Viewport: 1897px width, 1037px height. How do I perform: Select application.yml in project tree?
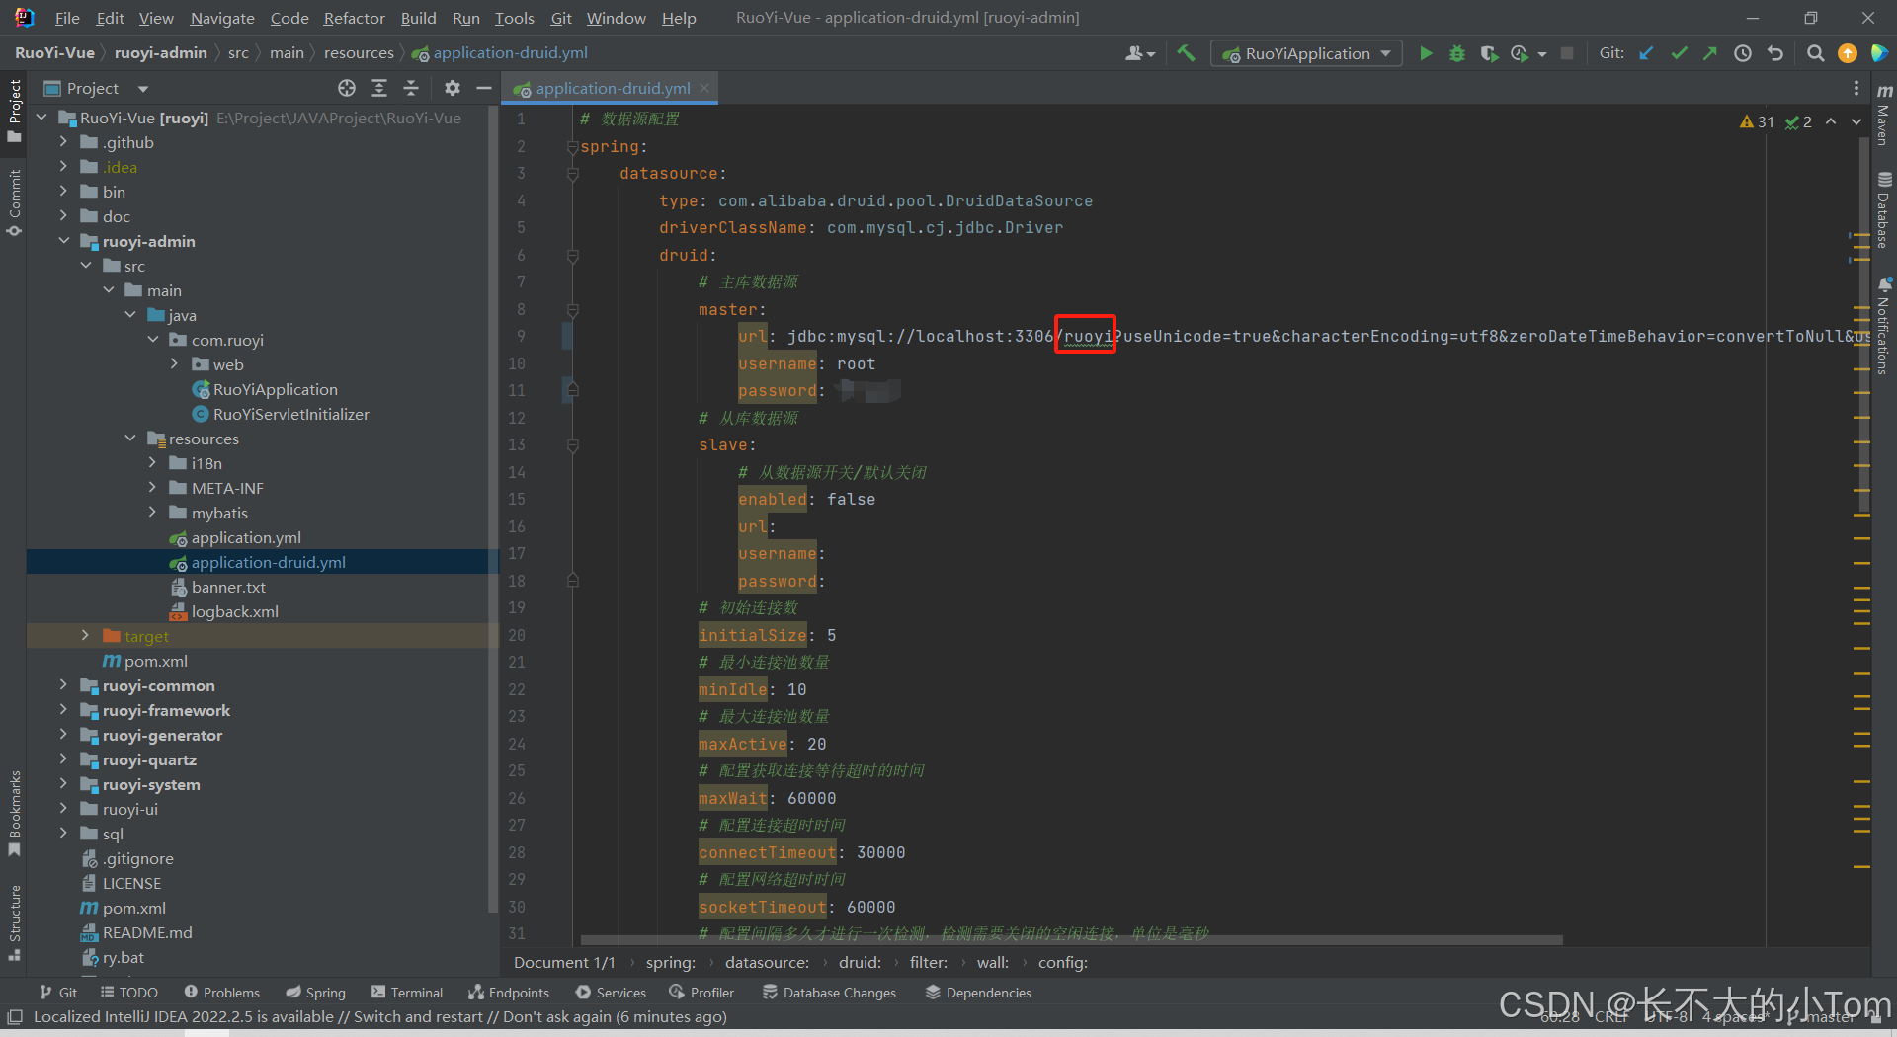(x=246, y=537)
